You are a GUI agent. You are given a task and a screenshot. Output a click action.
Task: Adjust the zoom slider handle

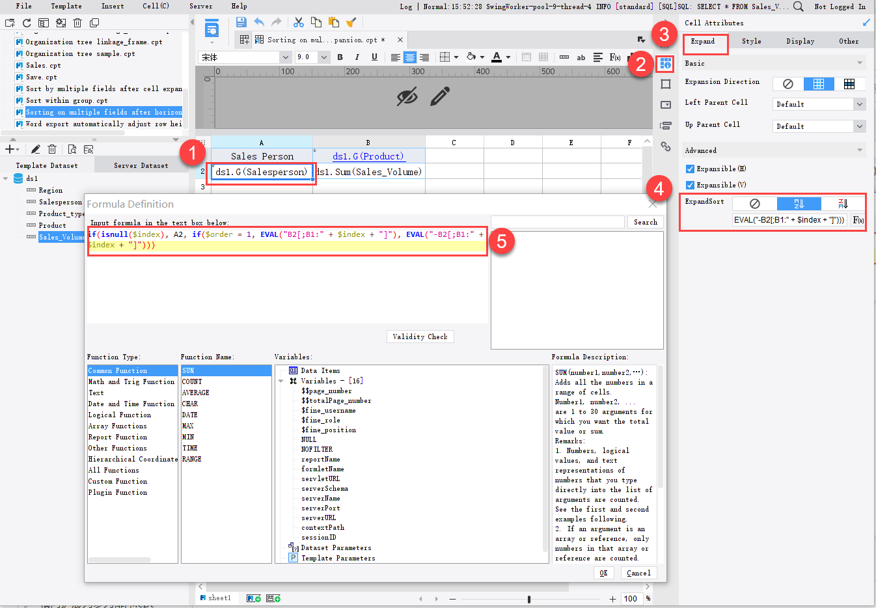pos(529,599)
